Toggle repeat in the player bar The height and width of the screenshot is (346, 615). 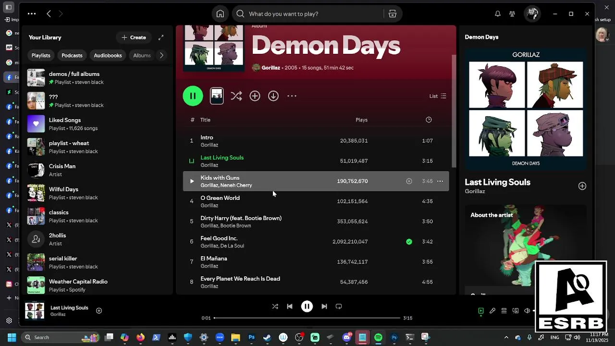click(x=339, y=307)
